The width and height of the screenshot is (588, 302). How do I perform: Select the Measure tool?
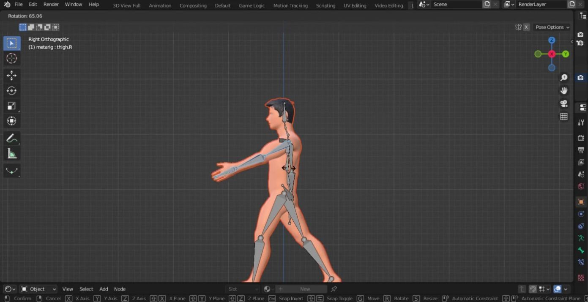[x=11, y=154]
